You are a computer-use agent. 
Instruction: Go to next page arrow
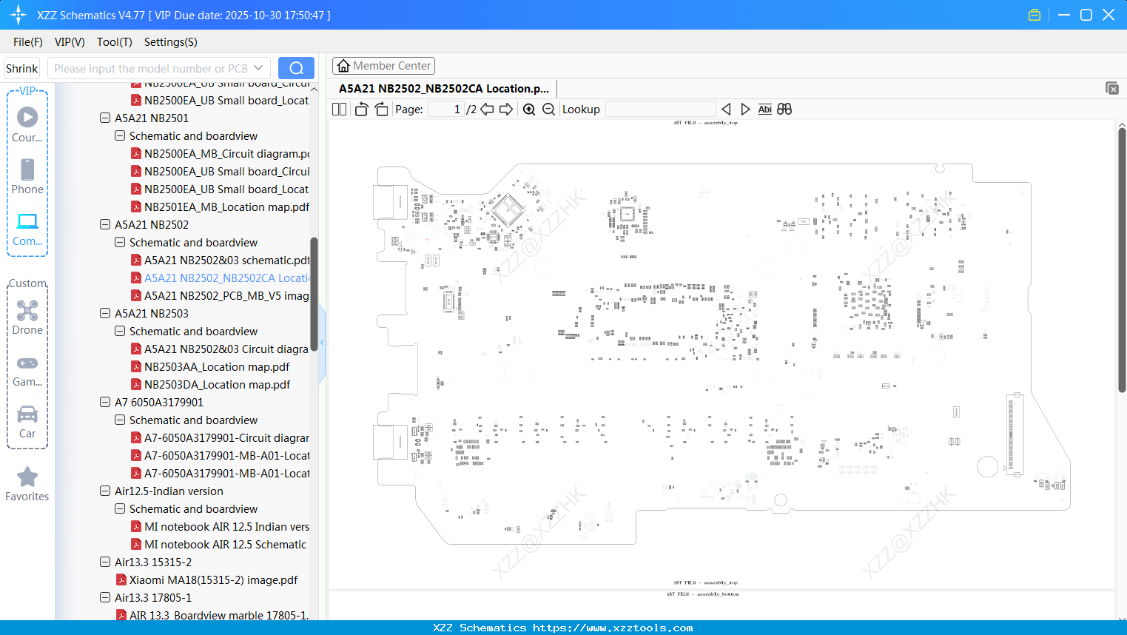(506, 110)
